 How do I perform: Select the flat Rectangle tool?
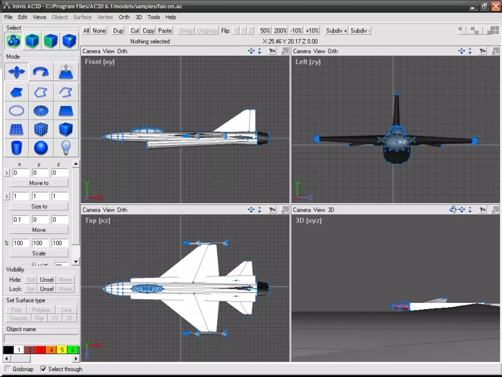pyautogui.click(x=66, y=111)
